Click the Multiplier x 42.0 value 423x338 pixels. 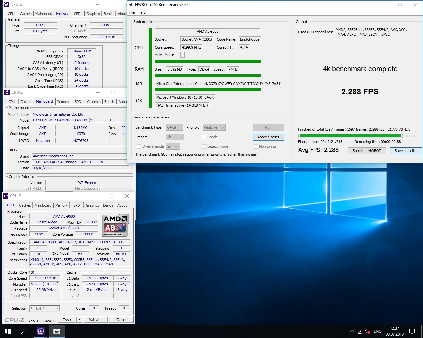tap(45, 284)
